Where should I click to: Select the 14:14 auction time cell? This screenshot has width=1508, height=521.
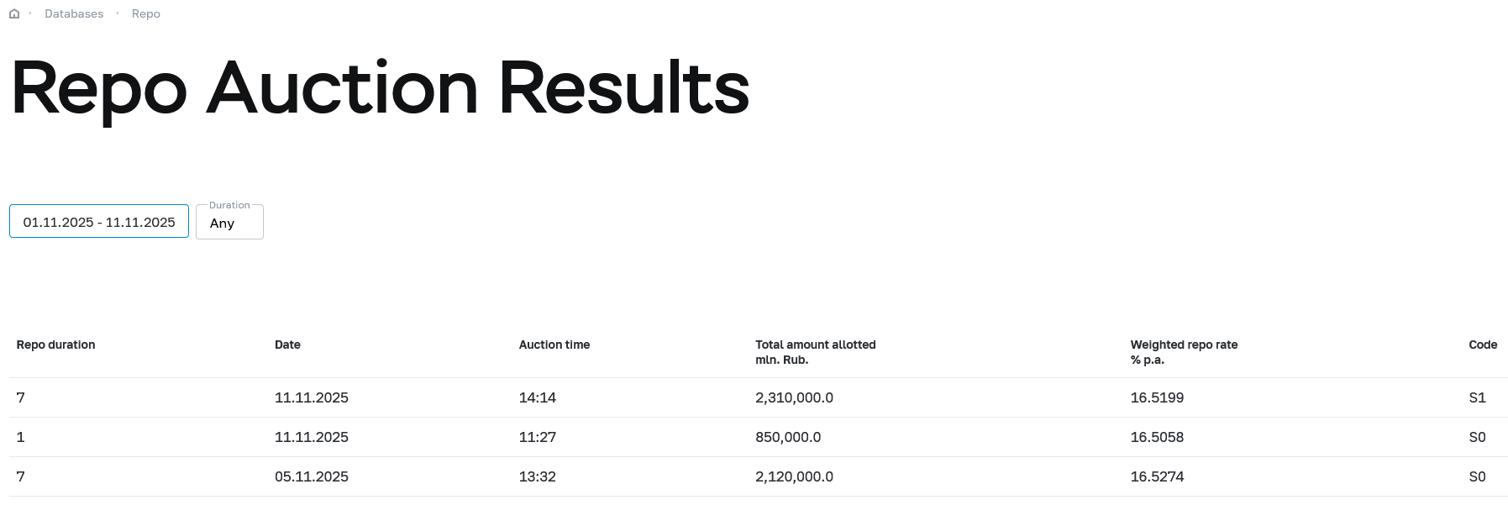(x=538, y=397)
